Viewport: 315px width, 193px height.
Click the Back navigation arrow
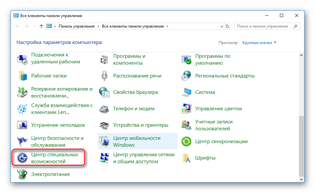click(17, 26)
